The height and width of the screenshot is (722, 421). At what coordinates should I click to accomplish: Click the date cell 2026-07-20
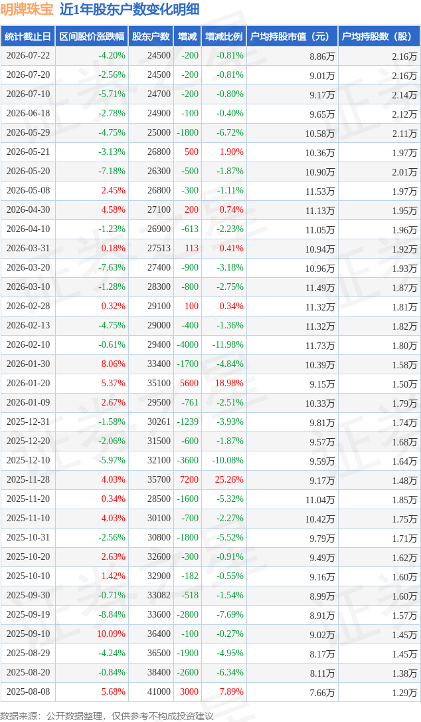coord(28,75)
